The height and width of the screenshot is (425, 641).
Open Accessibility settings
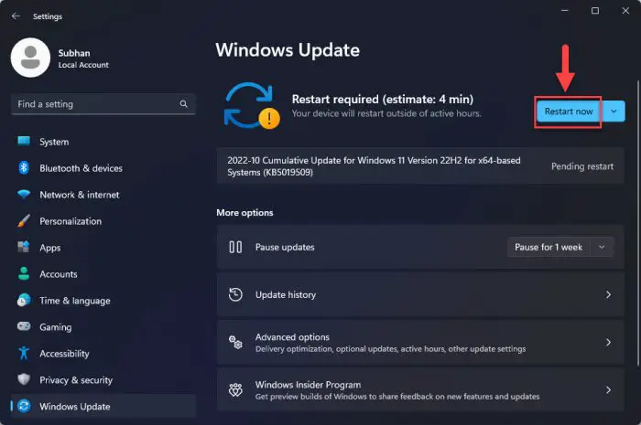[103, 354]
